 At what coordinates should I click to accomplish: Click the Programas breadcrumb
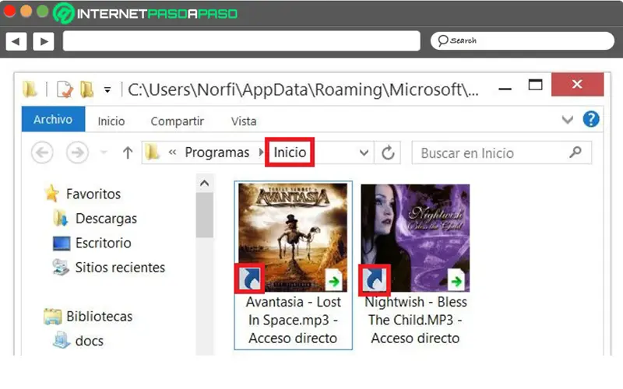217,152
